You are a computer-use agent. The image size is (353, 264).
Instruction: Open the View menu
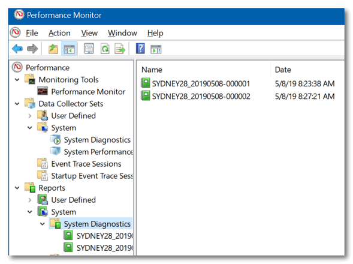pyautogui.click(x=89, y=33)
